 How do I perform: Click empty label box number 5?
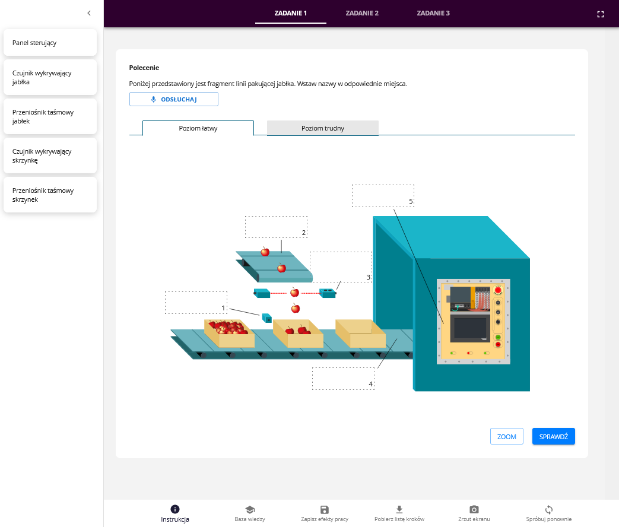383,195
